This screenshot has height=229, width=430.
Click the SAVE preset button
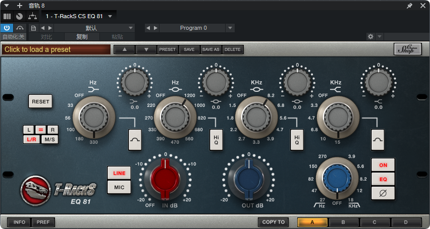coord(189,49)
